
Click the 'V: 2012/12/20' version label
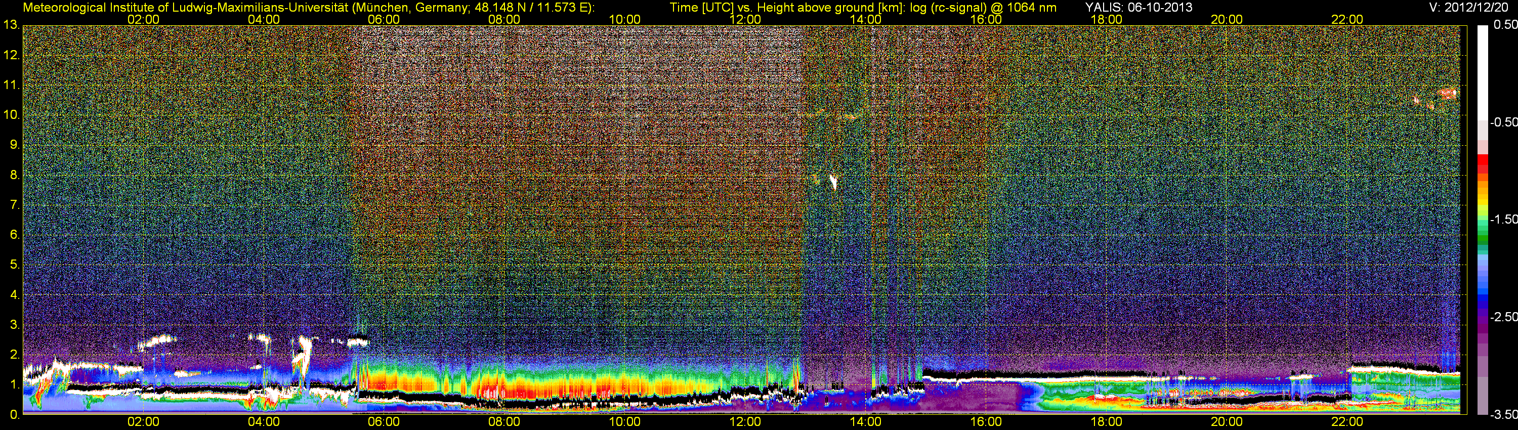[1467, 8]
